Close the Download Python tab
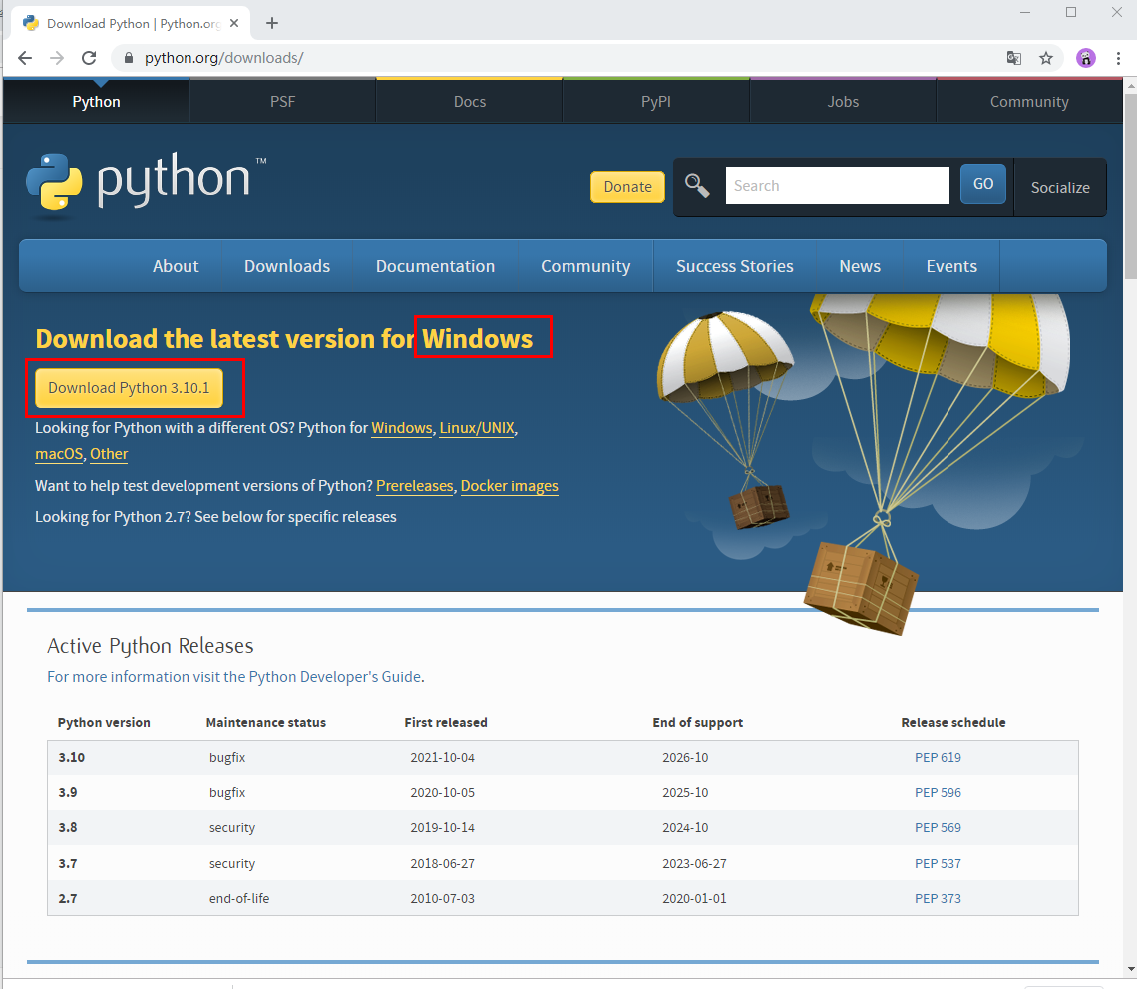Image resolution: width=1137 pixels, height=989 pixels. pos(234,23)
